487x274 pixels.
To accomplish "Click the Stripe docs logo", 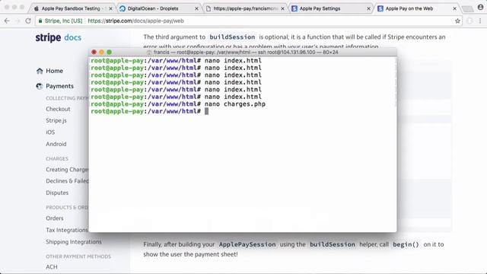I will 59,37.
